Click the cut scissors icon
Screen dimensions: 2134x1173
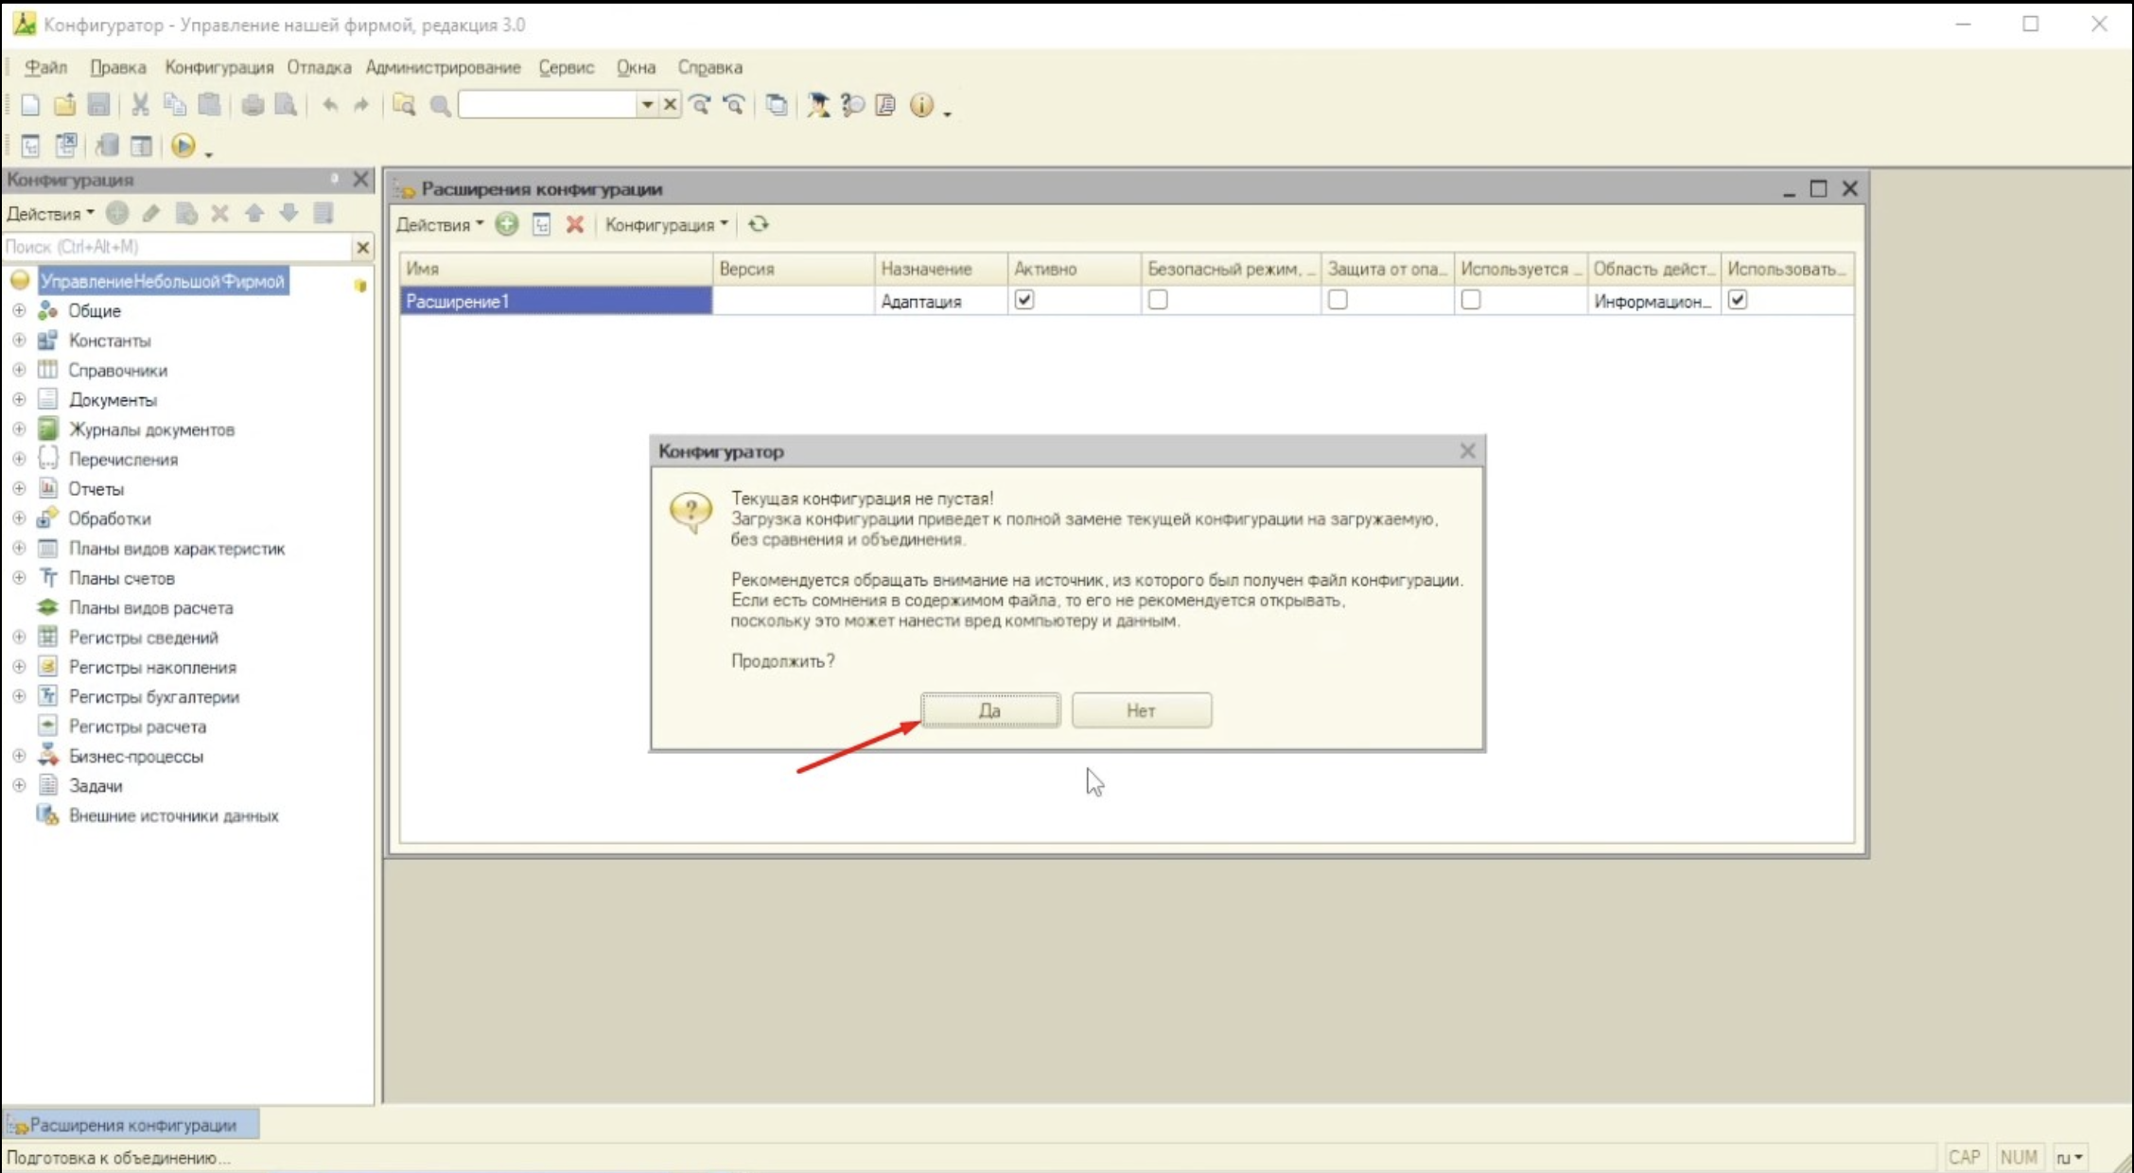point(140,105)
